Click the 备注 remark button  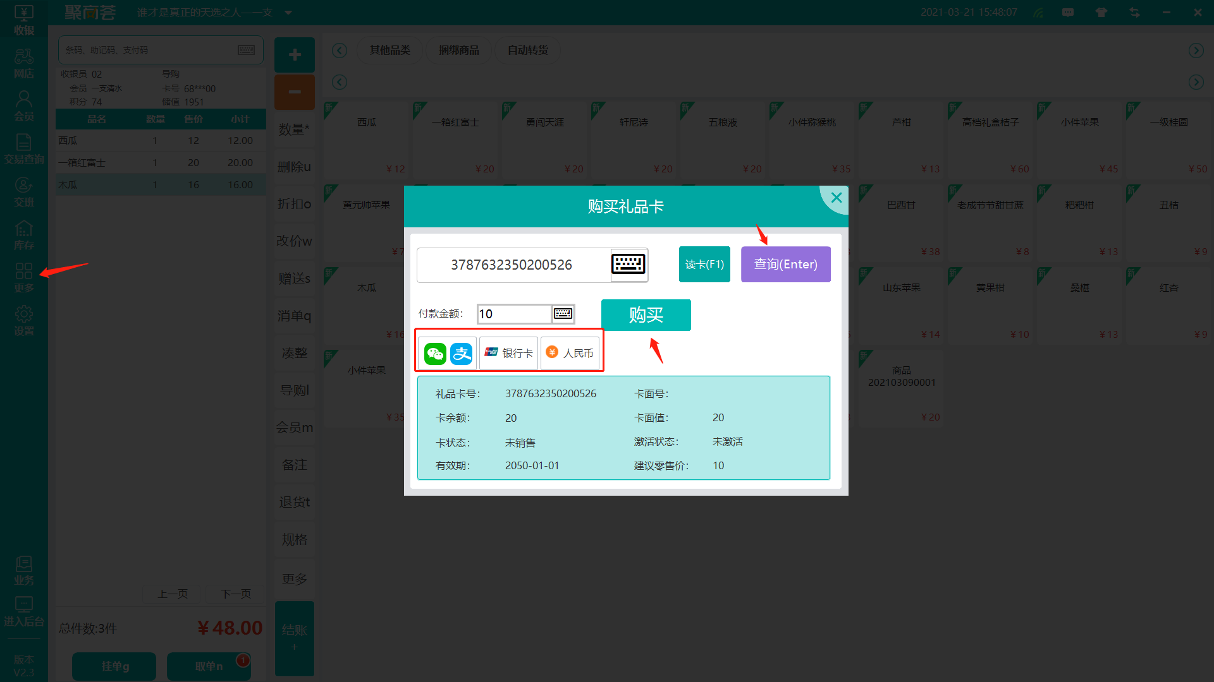[x=295, y=465]
